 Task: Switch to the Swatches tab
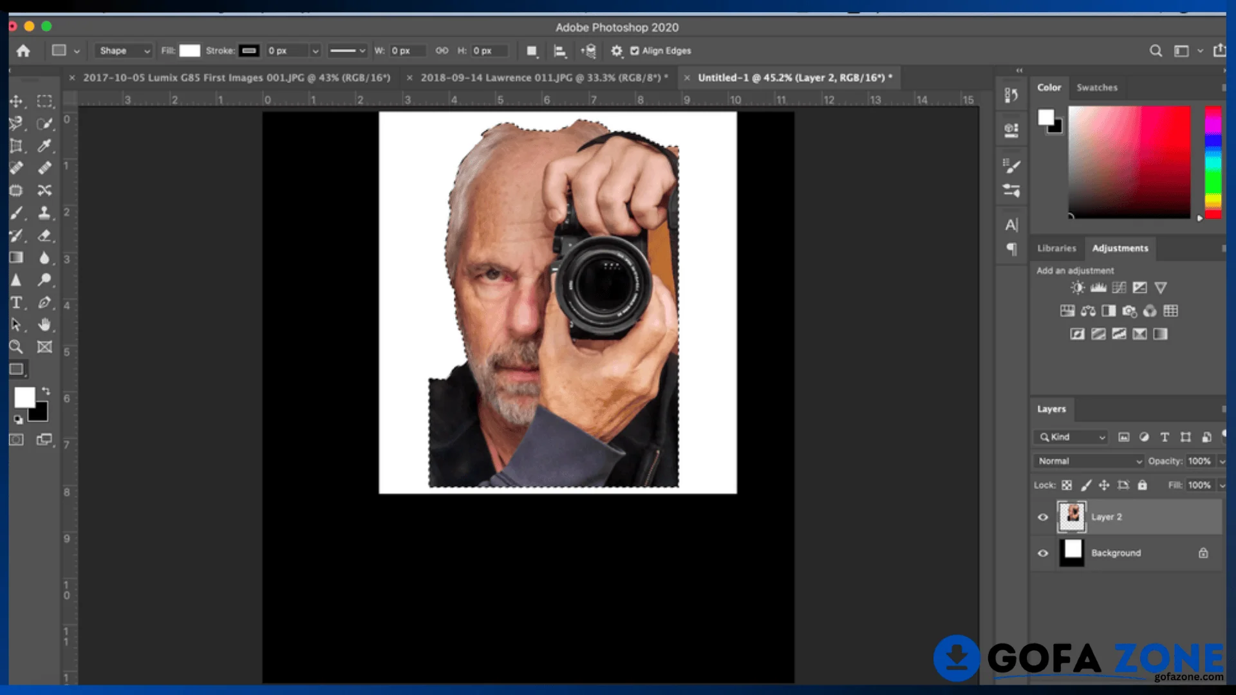[x=1097, y=88]
